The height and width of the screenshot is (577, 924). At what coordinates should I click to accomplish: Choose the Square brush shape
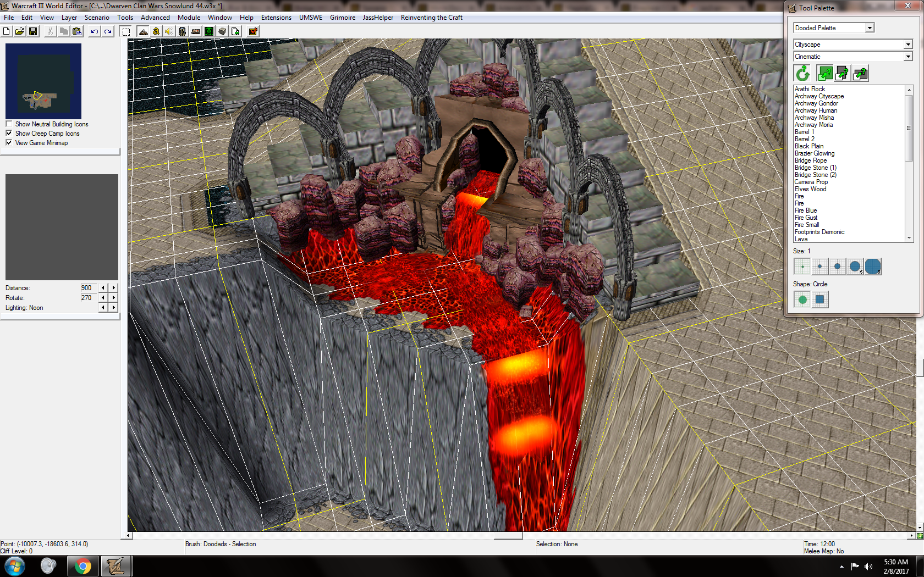[x=820, y=299]
